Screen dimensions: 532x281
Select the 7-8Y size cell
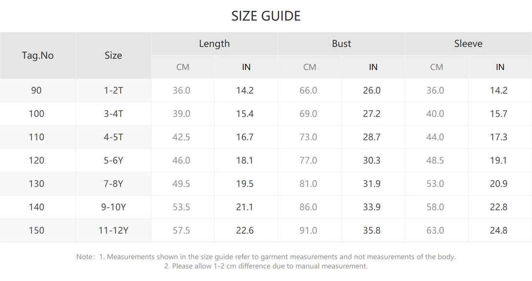(x=113, y=184)
